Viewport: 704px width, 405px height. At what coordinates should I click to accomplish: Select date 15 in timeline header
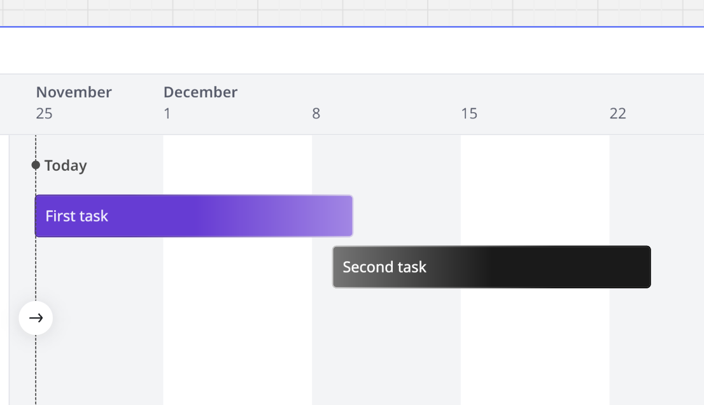pyautogui.click(x=469, y=113)
